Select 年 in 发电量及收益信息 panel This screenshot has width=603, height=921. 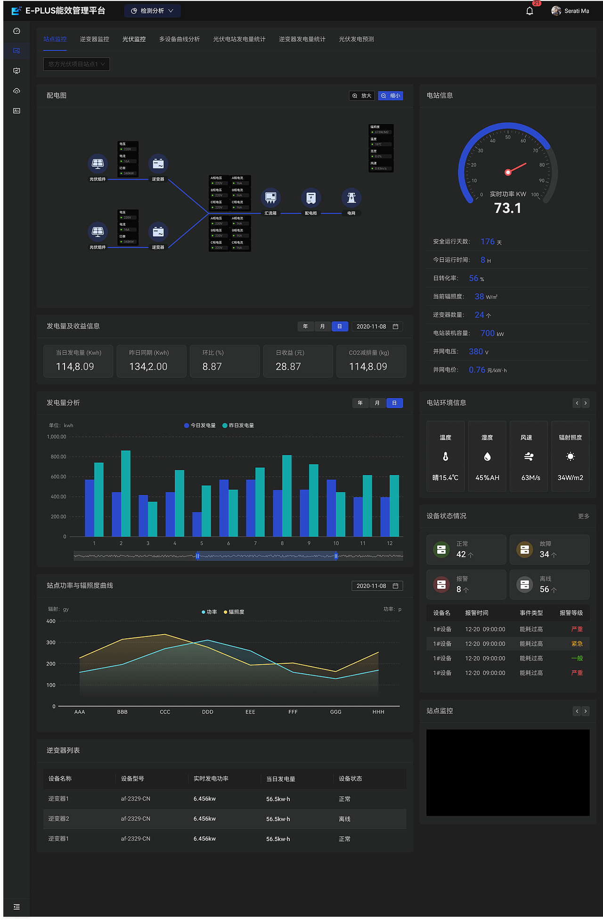[x=306, y=326]
